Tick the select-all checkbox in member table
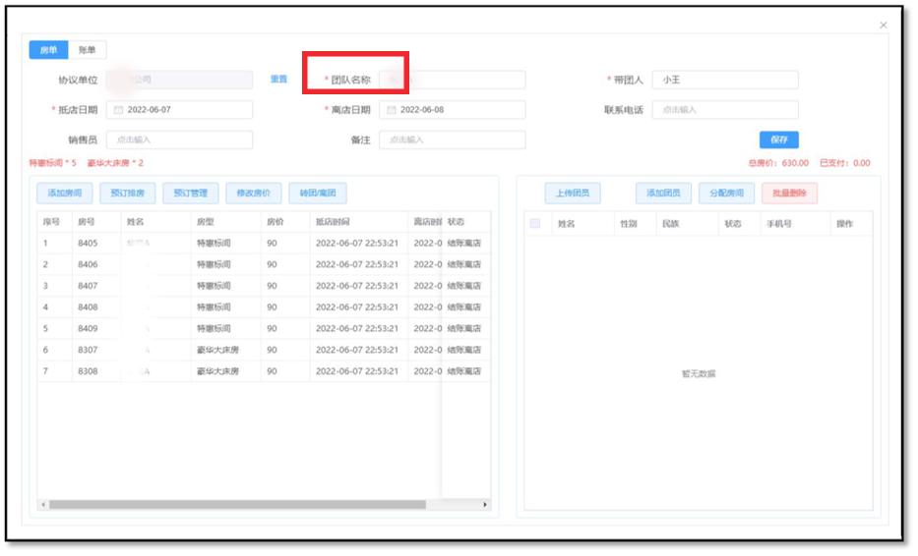 (535, 223)
